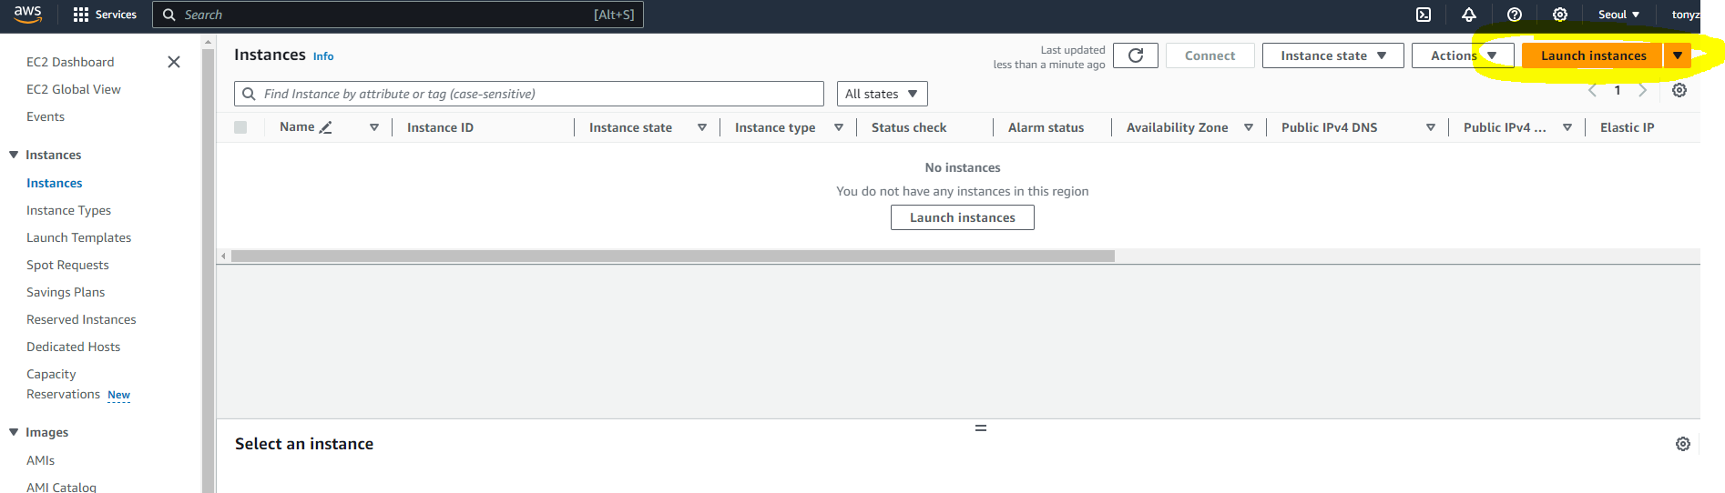The width and height of the screenshot is (1725, 493).
Task: Open Dedicated Hosts page
Action: coord(74,347)
